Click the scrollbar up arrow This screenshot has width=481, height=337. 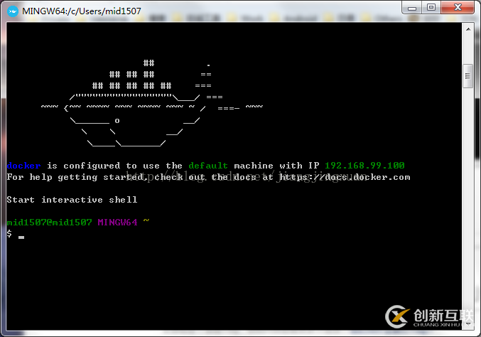[x=468, y=29]
